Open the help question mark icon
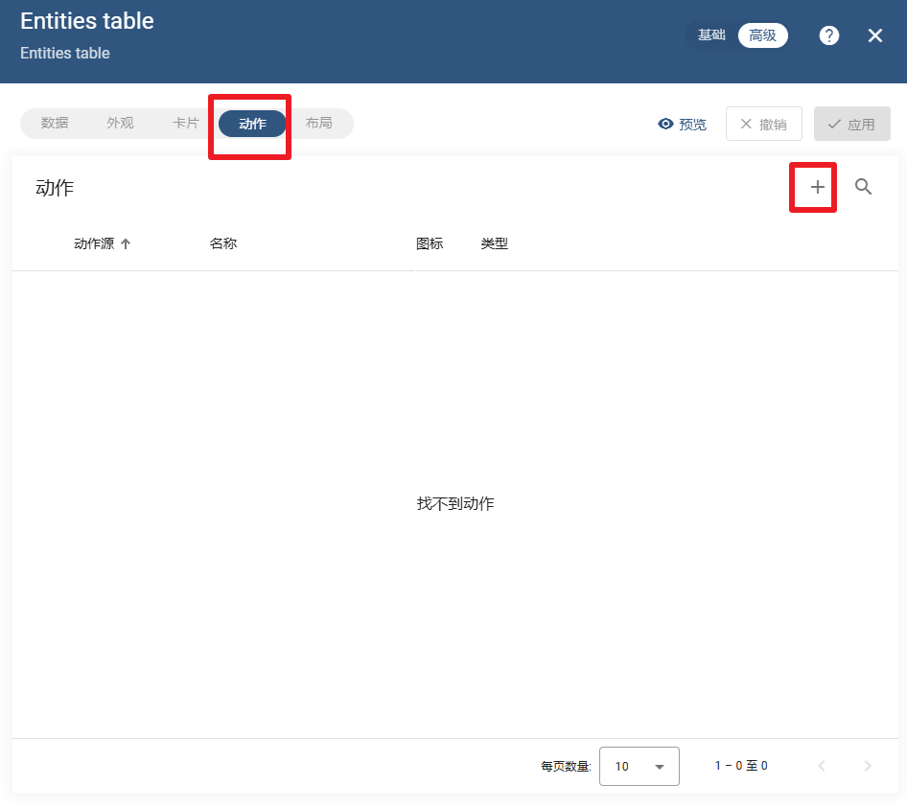Image resolution: width=907 pixels, height=808 pixels. [x=829, y=35]
